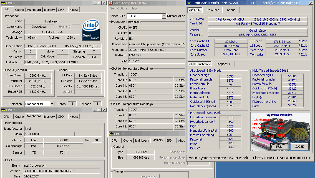Click the 'S5000XVN' motherboard model field
Viewport: 315px width, 178px height.
49,134
